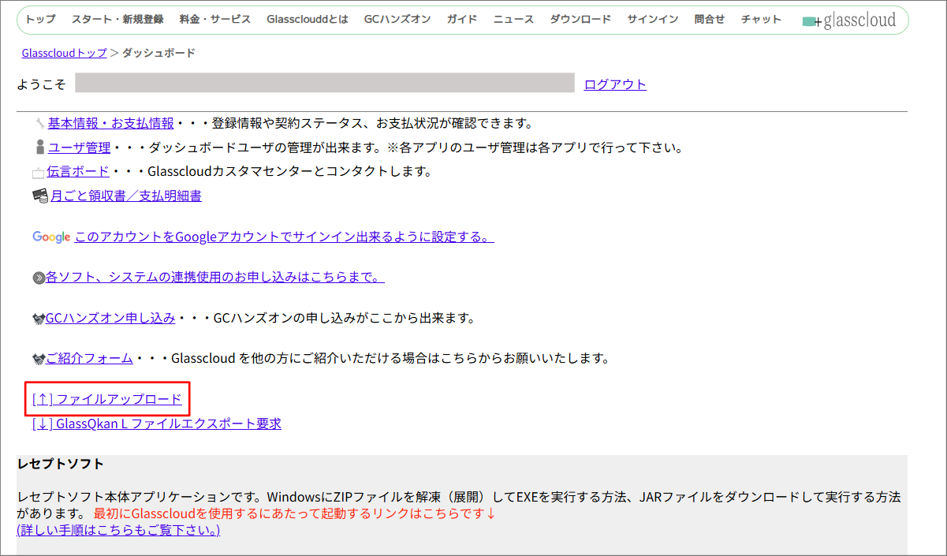Click the receipt icon next to 月ごと領収書／支払明細書
The height and width of the screenshot is (556, 947).
(x=38, y=195)
